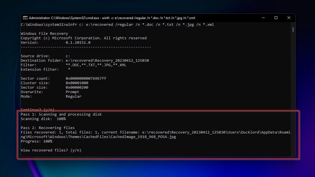Image resolution: width=315 pixels, height=177 pixels.
Task: Click destination folder path e:\recovered\Recovery_20230412_125030
Action: 107,61
